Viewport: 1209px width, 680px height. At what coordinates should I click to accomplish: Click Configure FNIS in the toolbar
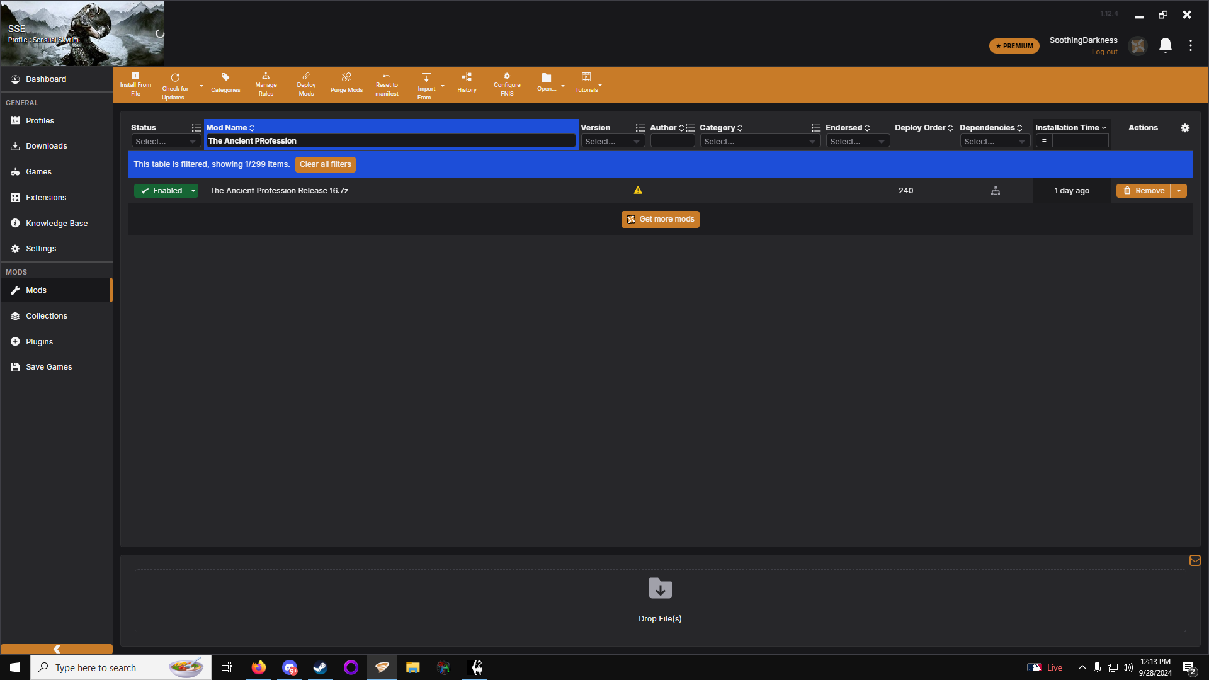point(507,84)
